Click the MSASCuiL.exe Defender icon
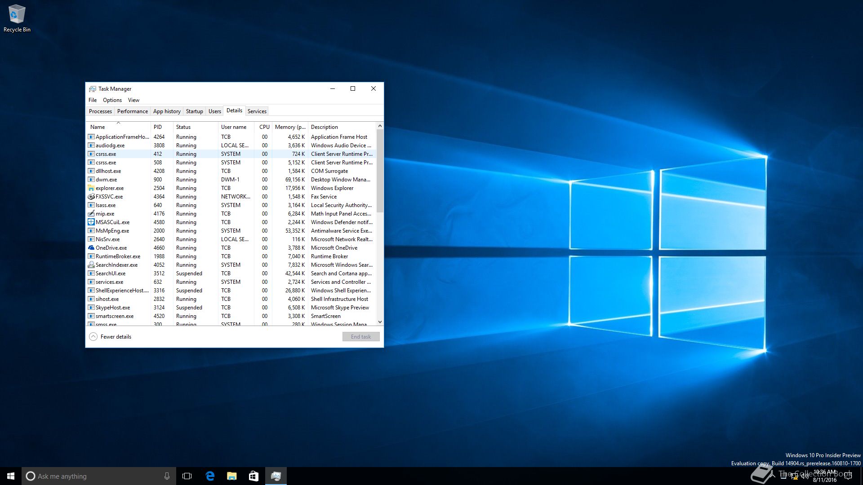This screenshot has width=863, height=485. 91,222
